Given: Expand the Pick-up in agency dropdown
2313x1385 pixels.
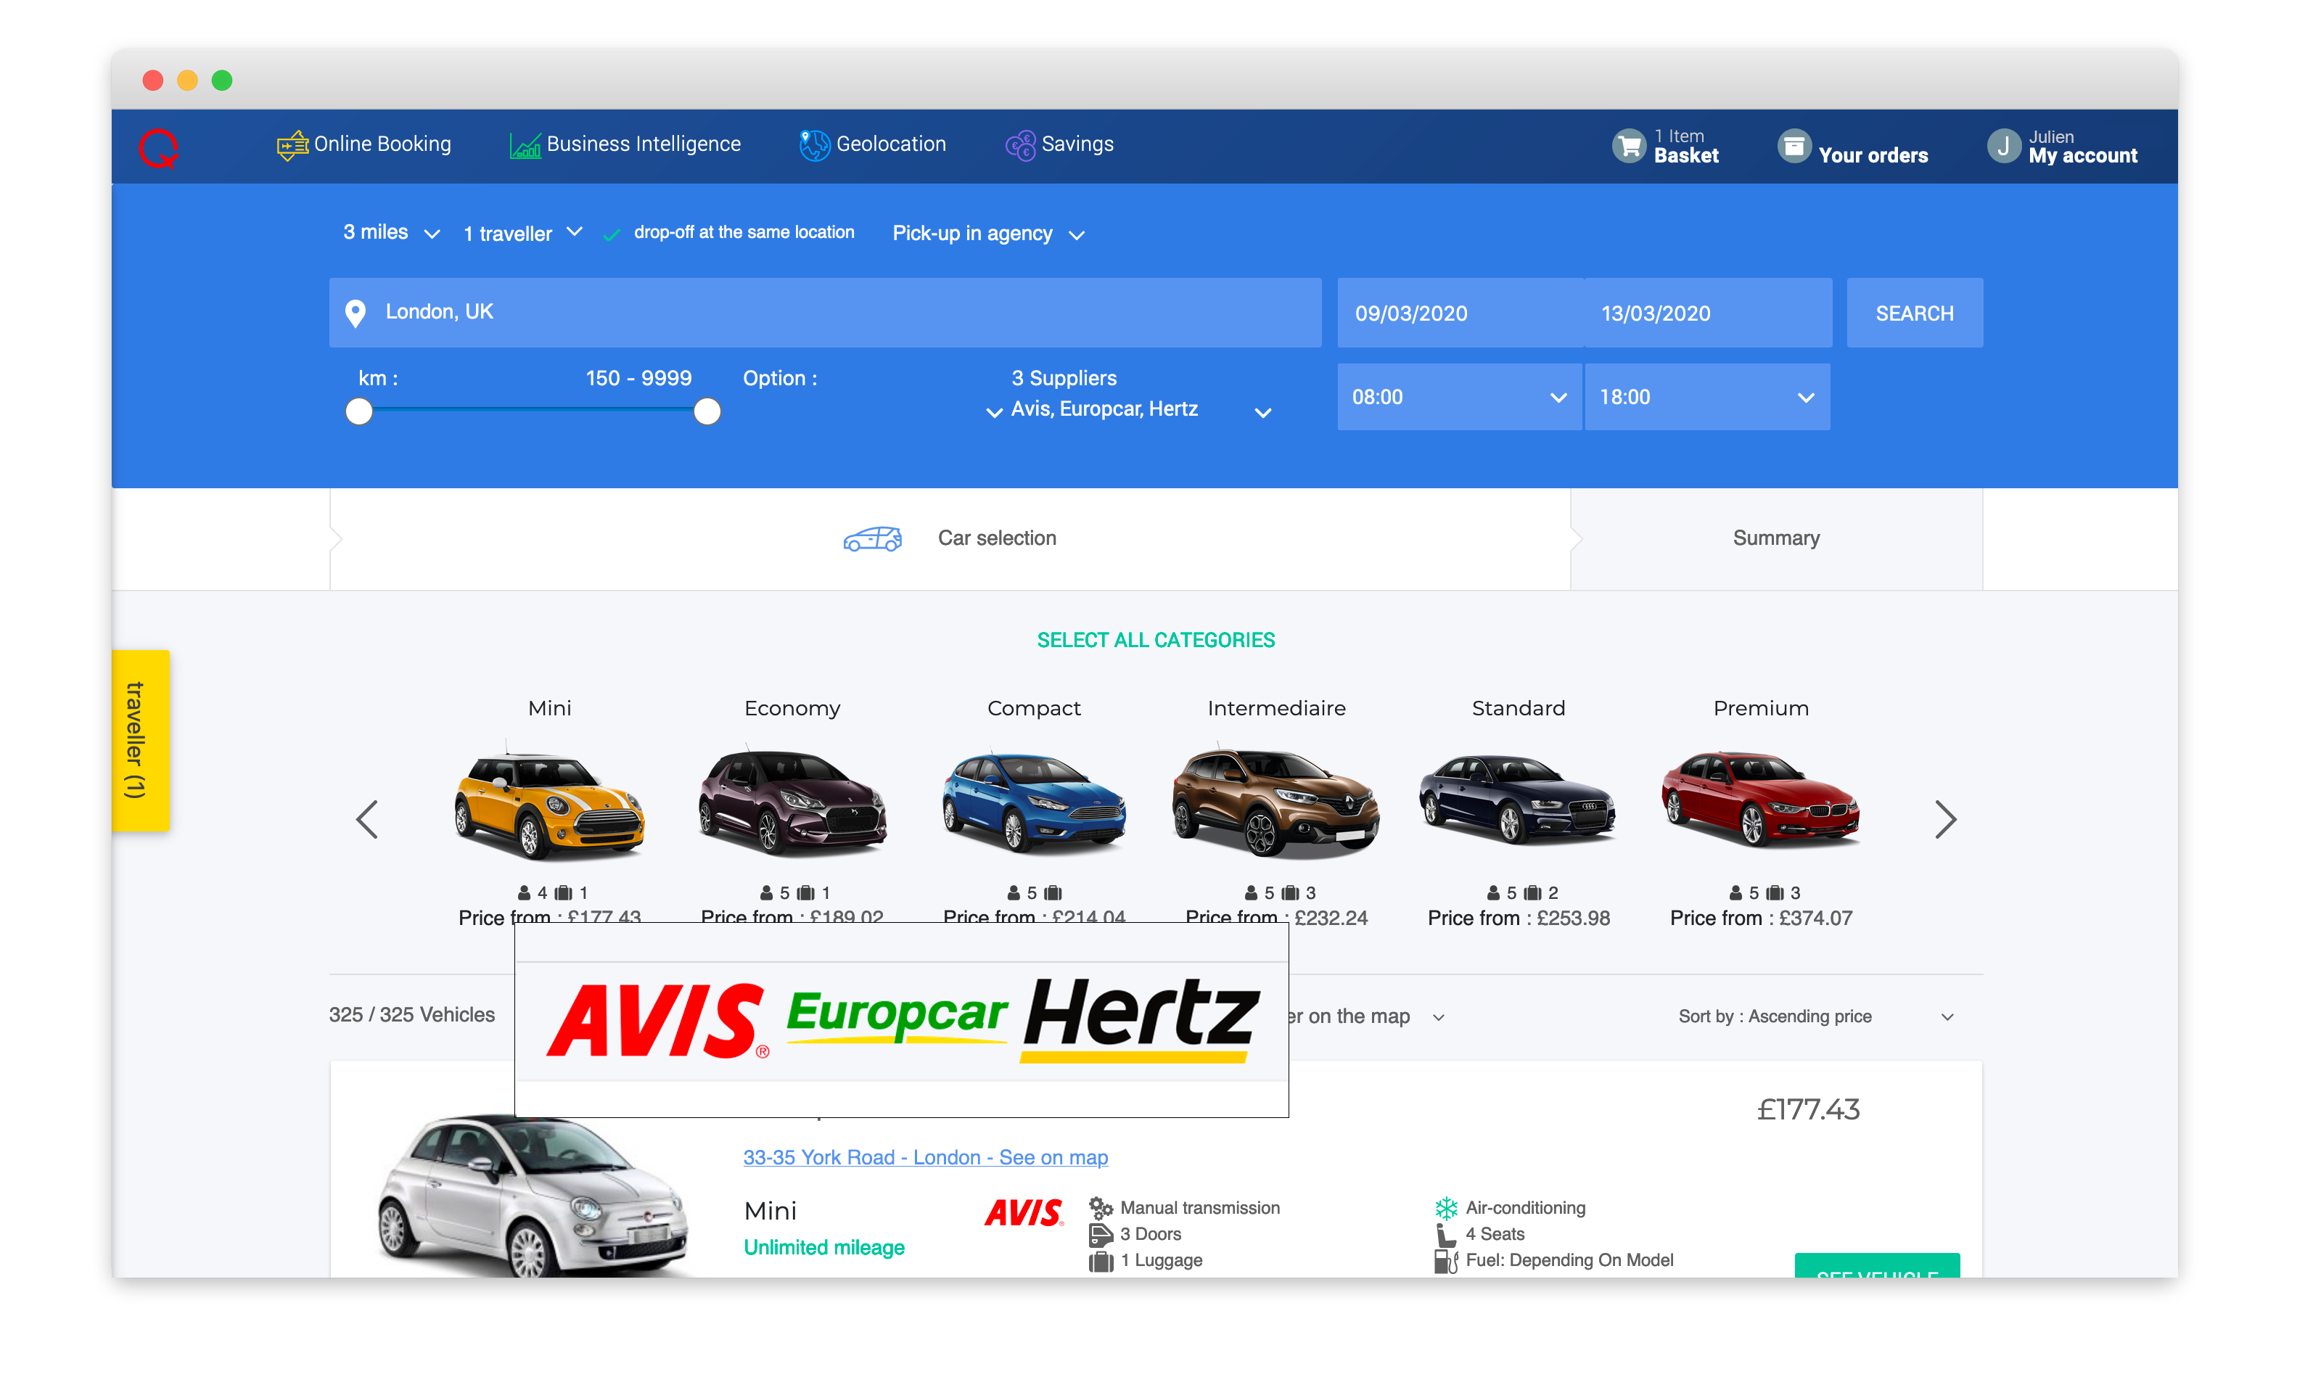Looking at the screenshot, I should (988, 234).
